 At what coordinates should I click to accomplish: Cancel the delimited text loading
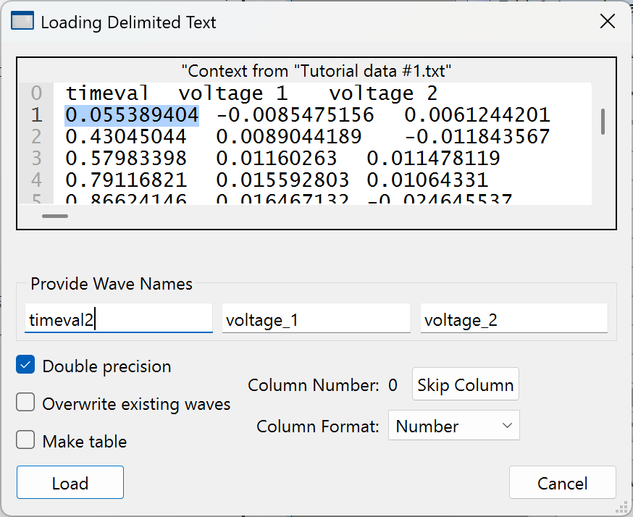pos(562,483)
